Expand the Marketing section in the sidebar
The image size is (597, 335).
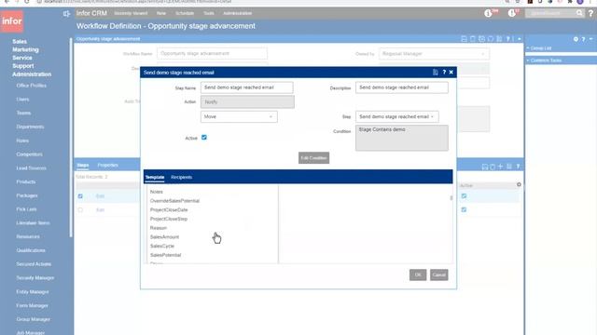[25, 49]
